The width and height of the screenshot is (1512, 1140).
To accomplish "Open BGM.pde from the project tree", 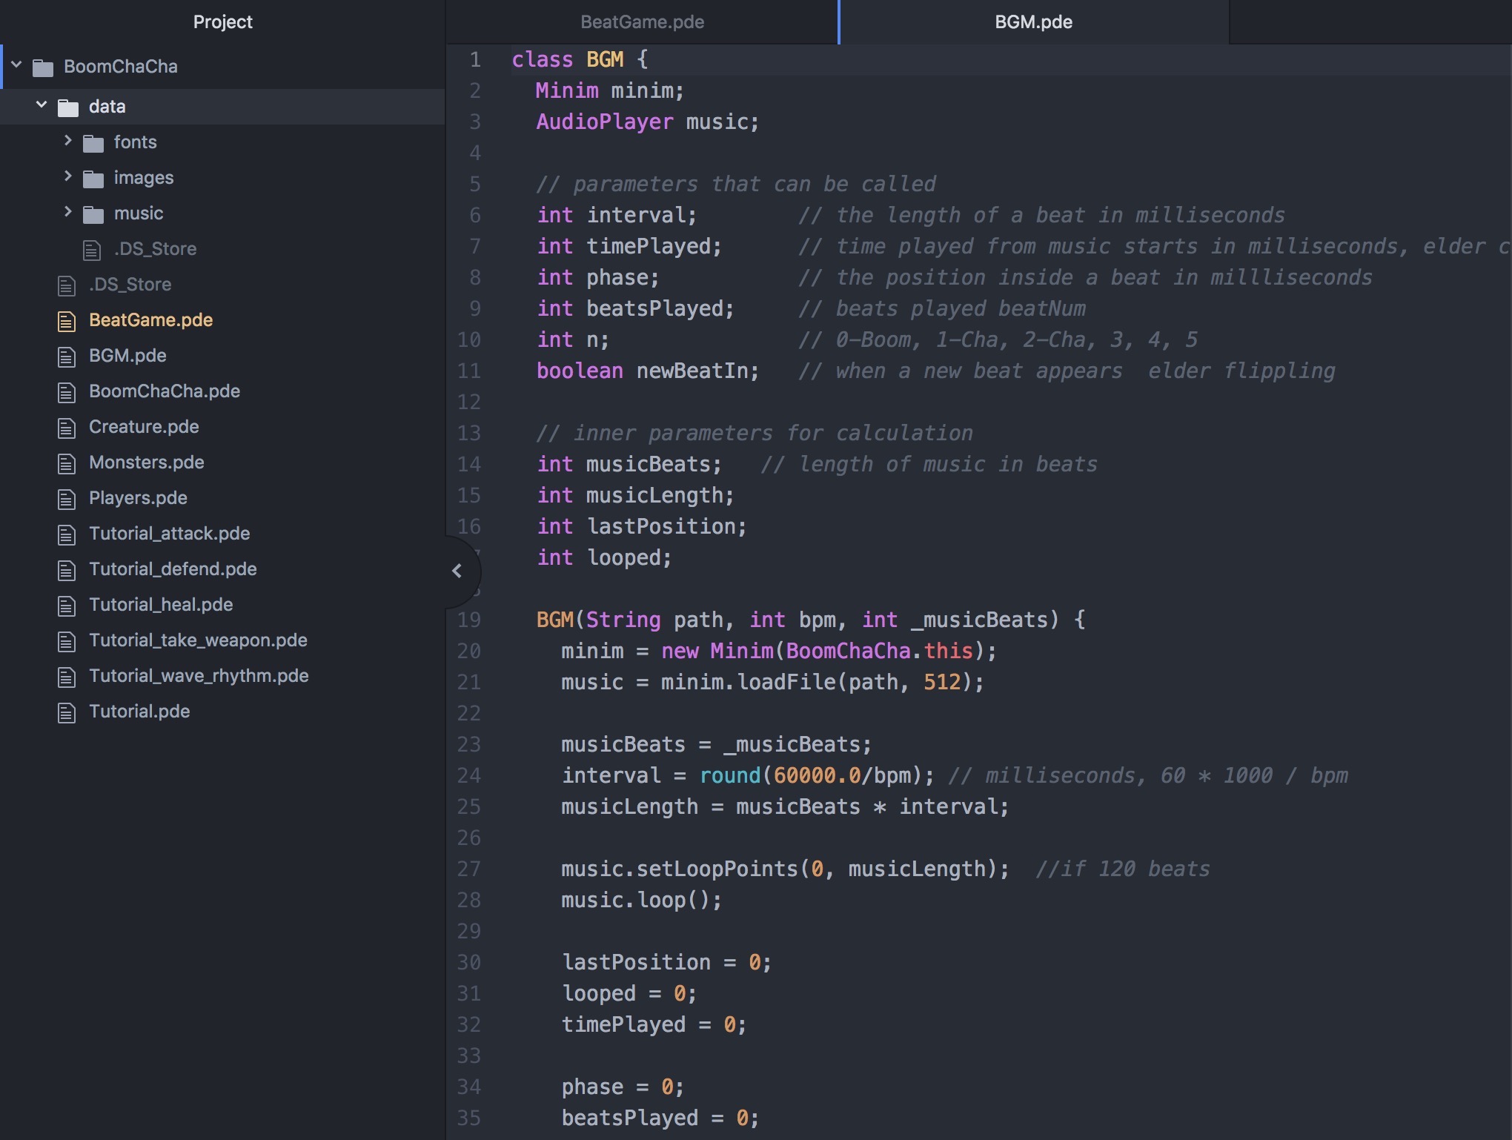I will (127, 355).
